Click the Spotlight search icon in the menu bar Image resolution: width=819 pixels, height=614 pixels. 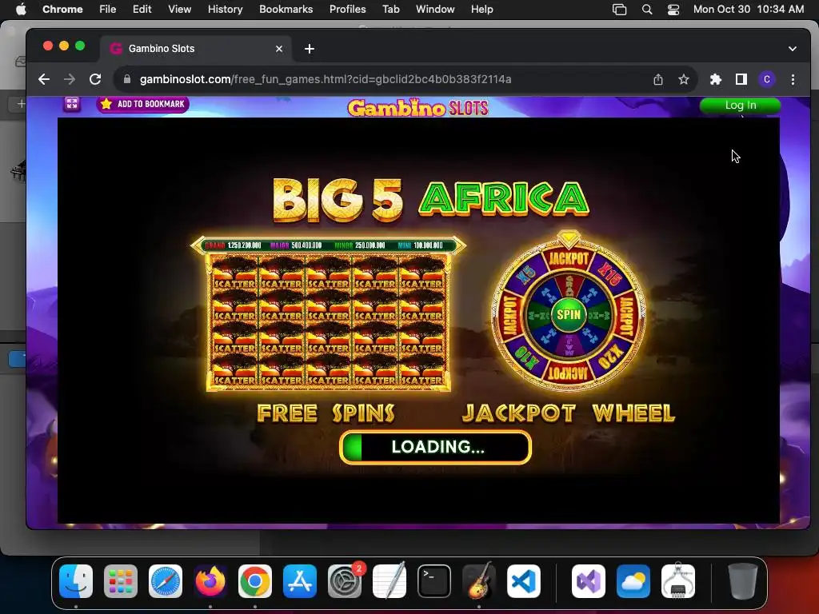point(646,9)
